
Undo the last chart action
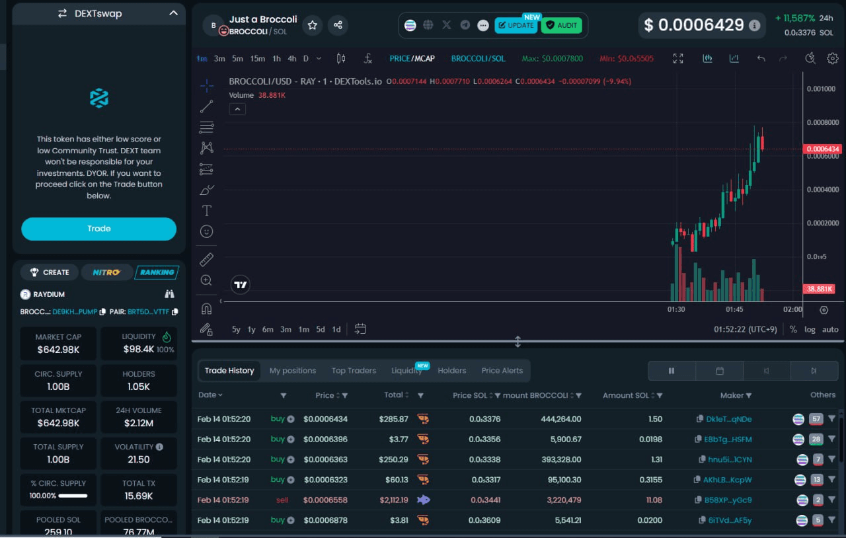coord(761,58)
